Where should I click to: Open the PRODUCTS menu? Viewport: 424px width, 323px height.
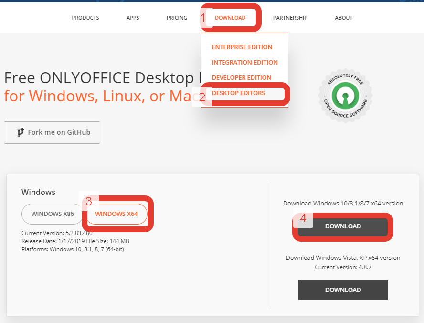click(x=85, y=18)
